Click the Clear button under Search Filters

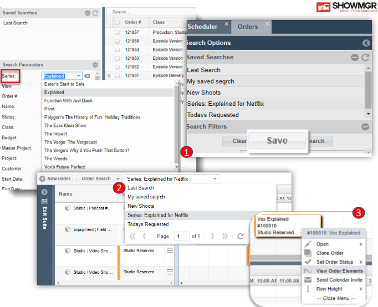click(x=236, y=141)
